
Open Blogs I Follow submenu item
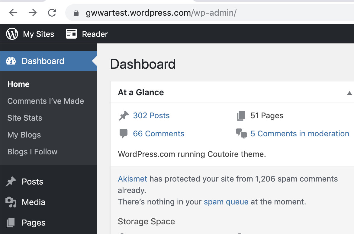point(32,152)
